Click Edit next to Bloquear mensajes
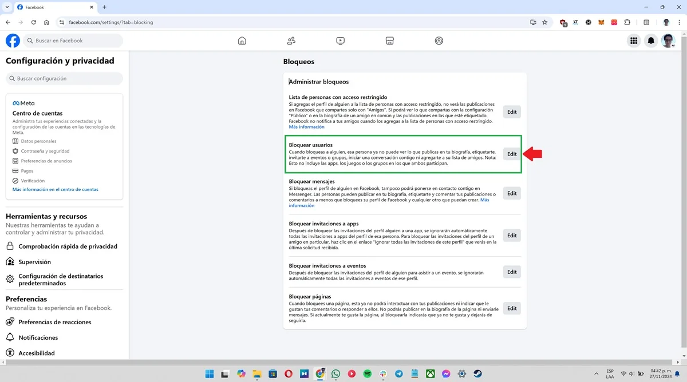The image size is (687, 382). pyautogui.click(x=512, y=193)
